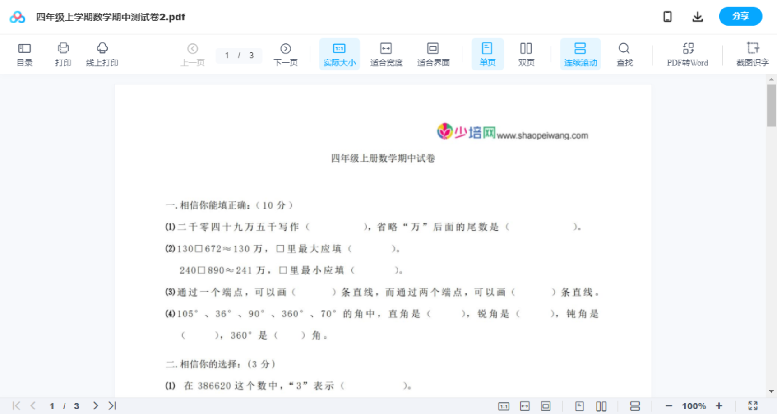This screenshot has width=777, height=414.
Task: Click the 分享 share button
Action: tap(740, 16)
